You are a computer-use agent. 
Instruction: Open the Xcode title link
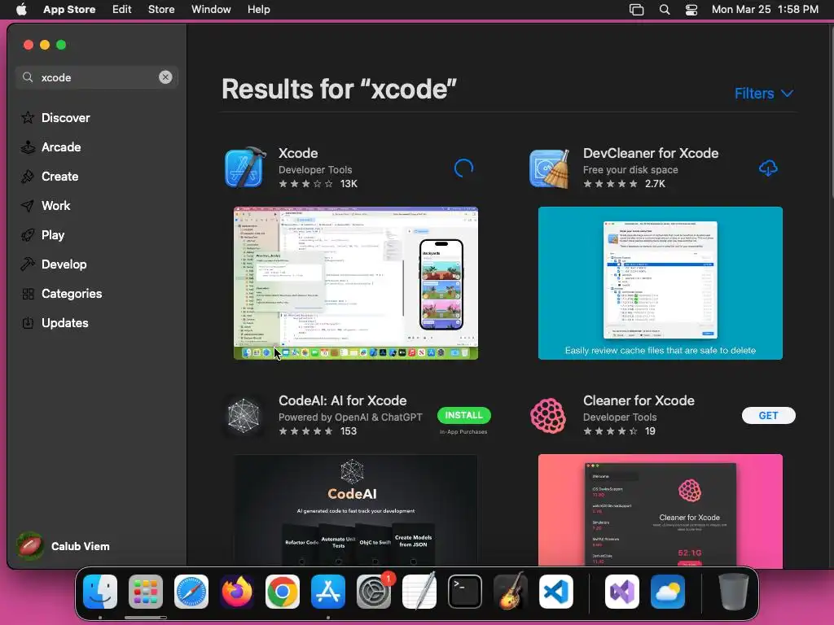(298, 153)
